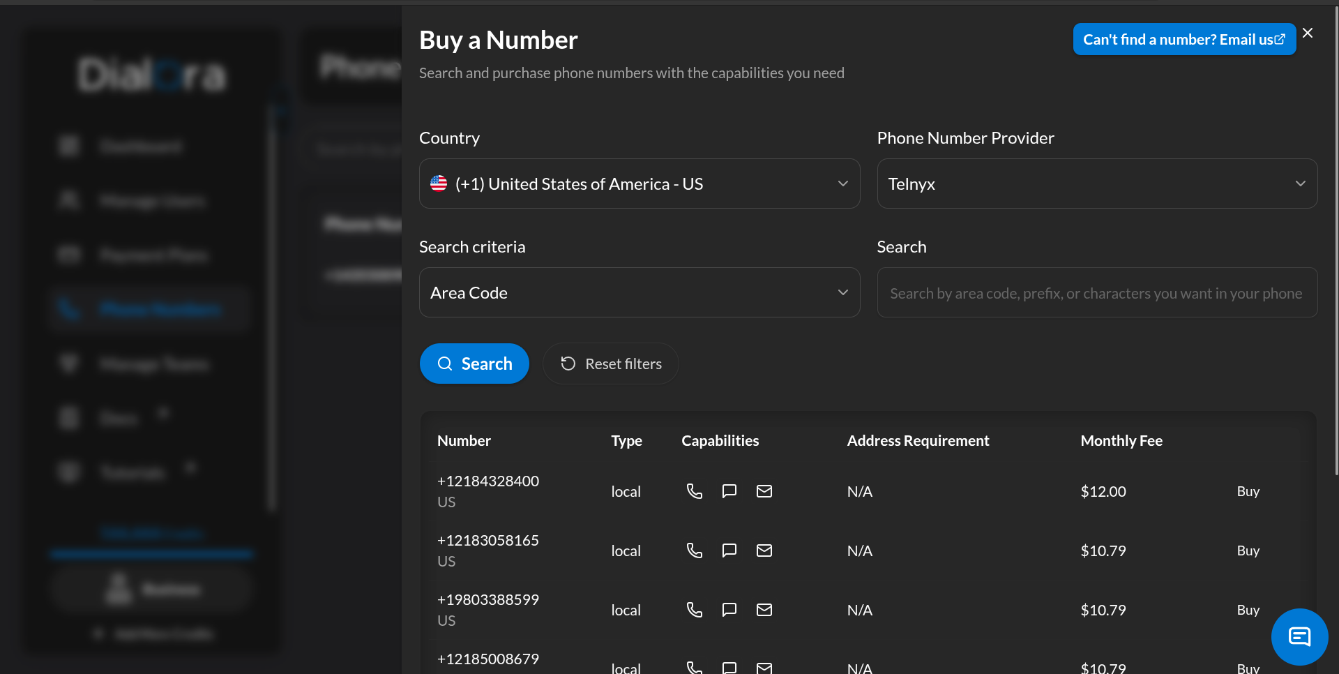Close the Buy a Number panel
The height and width of the screenshot is (674, 1339).
tap(1308, 33)
